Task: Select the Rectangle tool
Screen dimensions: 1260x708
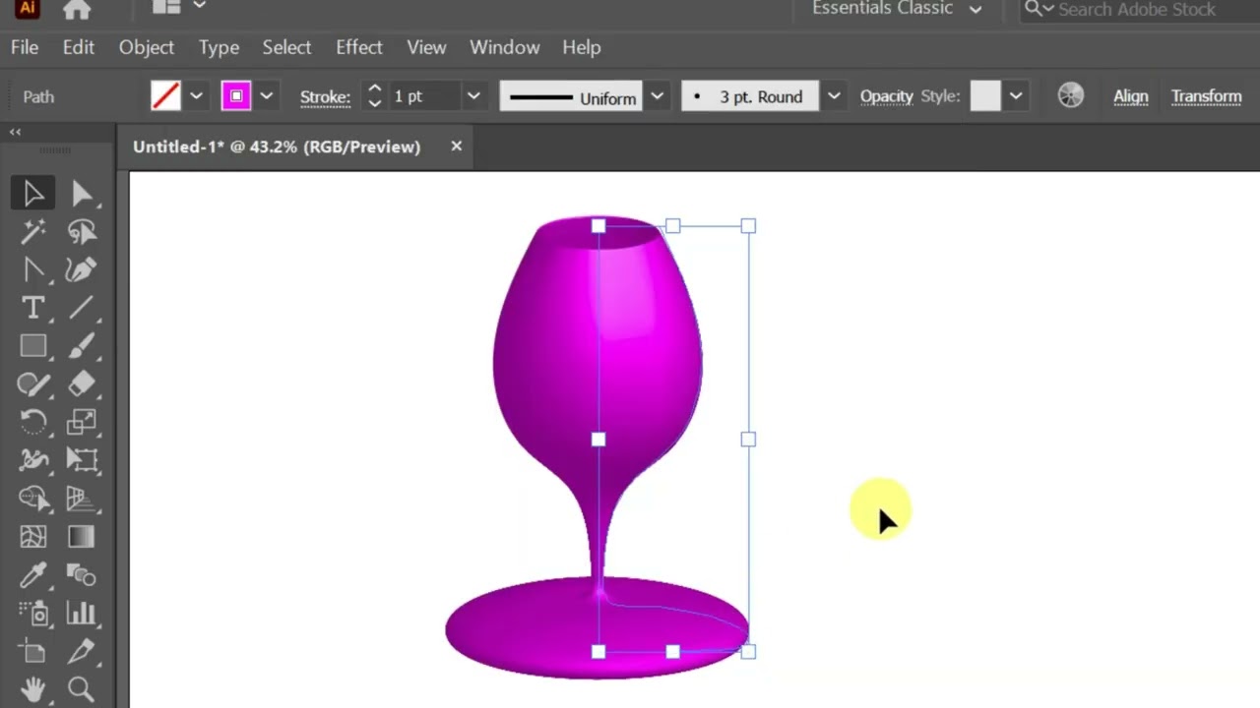Action: point(33,346)
